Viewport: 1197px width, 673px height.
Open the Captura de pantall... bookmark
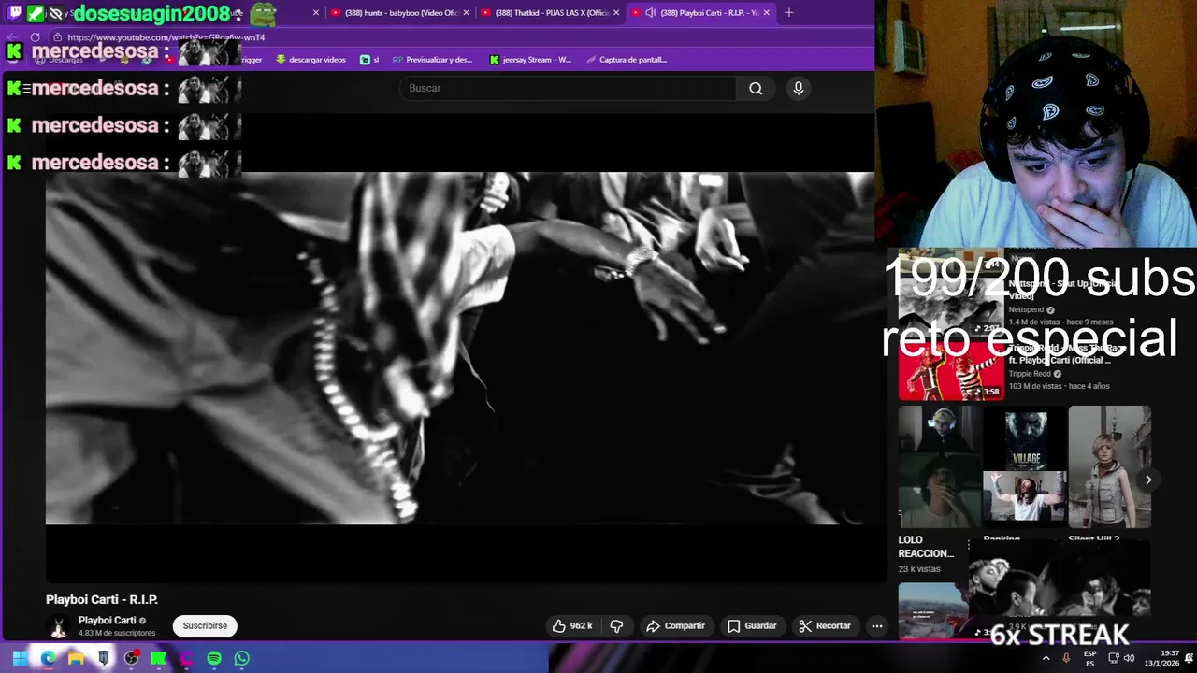point(627,59)
